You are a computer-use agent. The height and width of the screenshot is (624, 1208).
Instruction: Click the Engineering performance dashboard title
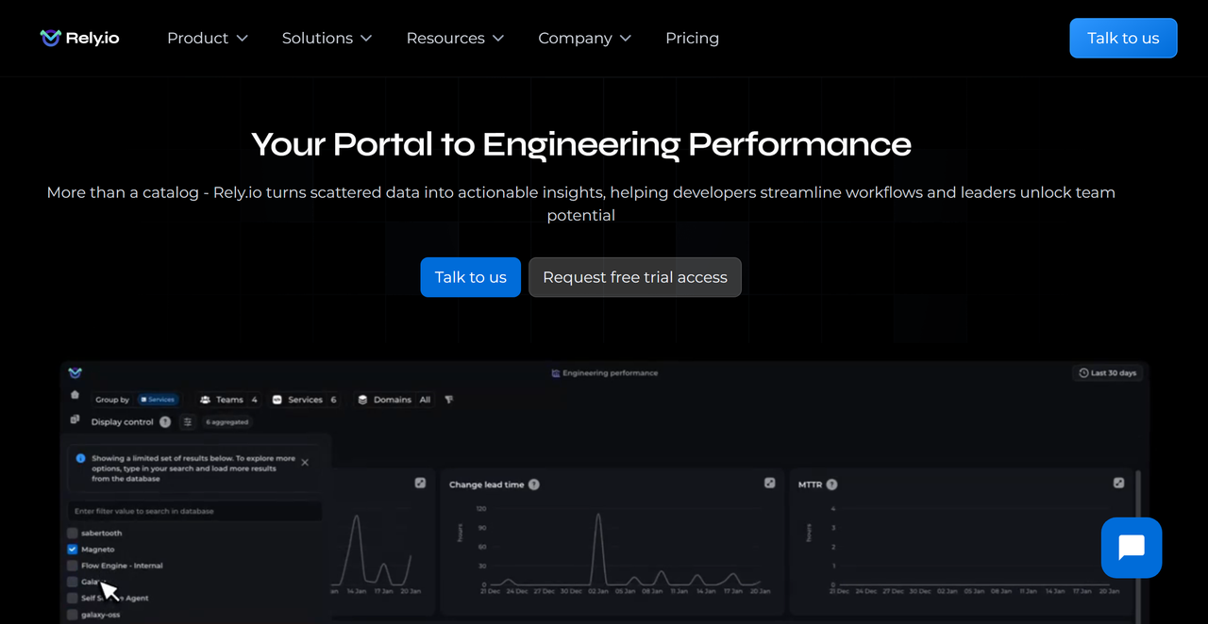605,373
